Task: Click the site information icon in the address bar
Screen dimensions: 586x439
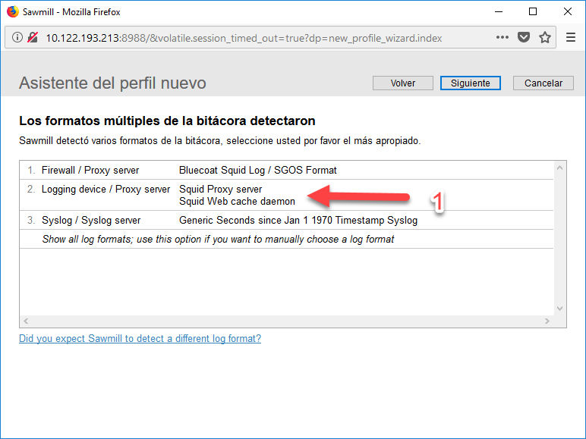Action: pos(17,37)
